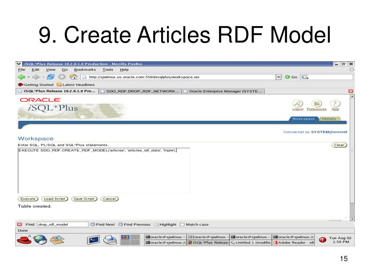Open the Tools menu

[x=108, y=70]
